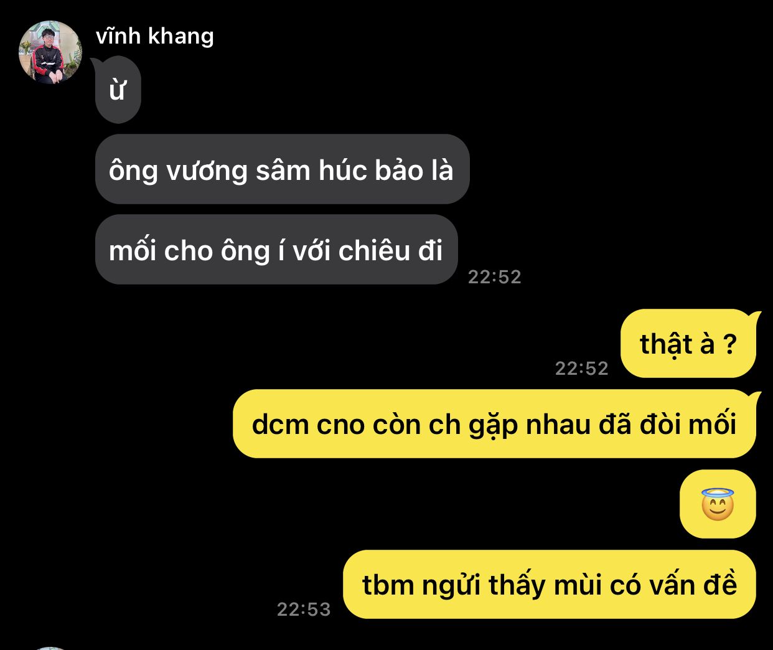This screenshot has width=773, height=650.
Task: Tap the word "vương" in the second message
Action: click(x=207, y=171)
